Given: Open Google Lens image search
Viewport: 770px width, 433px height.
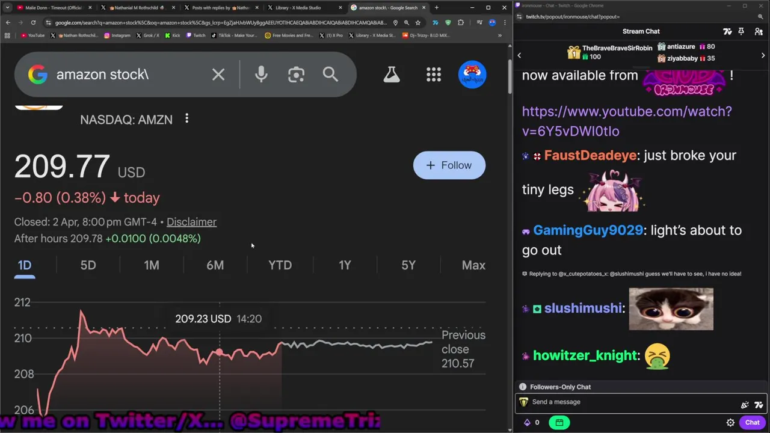Looking at the screenshot, I should coord(296,75).
